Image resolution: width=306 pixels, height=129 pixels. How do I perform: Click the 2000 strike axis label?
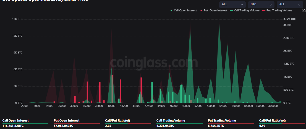click(x=24, y=106)
